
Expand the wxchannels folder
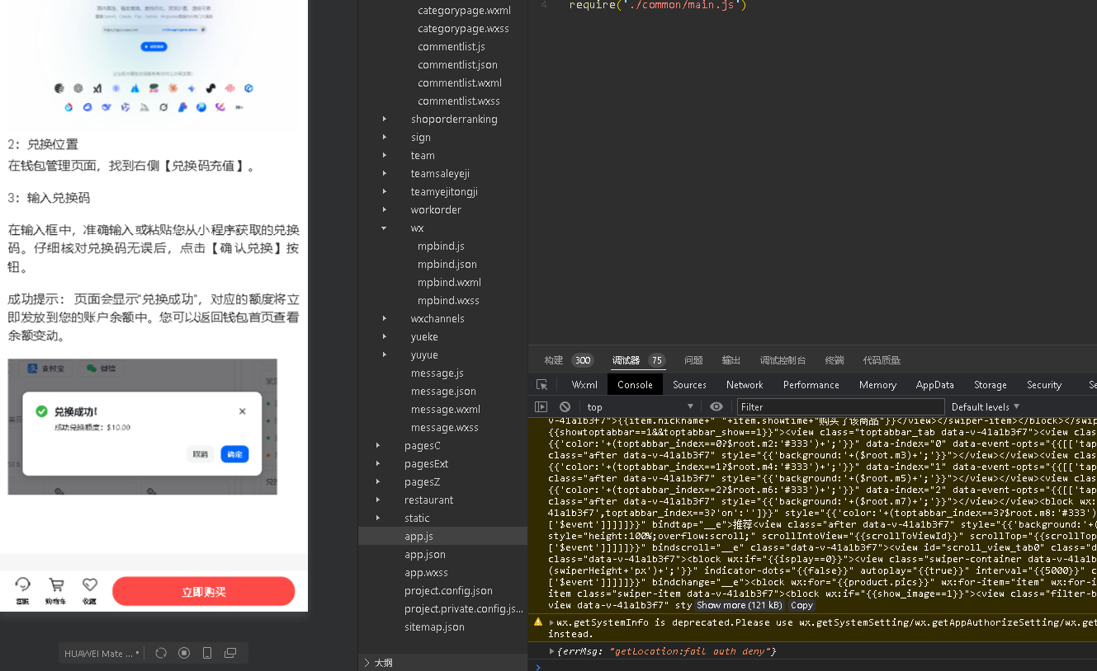click(x=384, y=318)
